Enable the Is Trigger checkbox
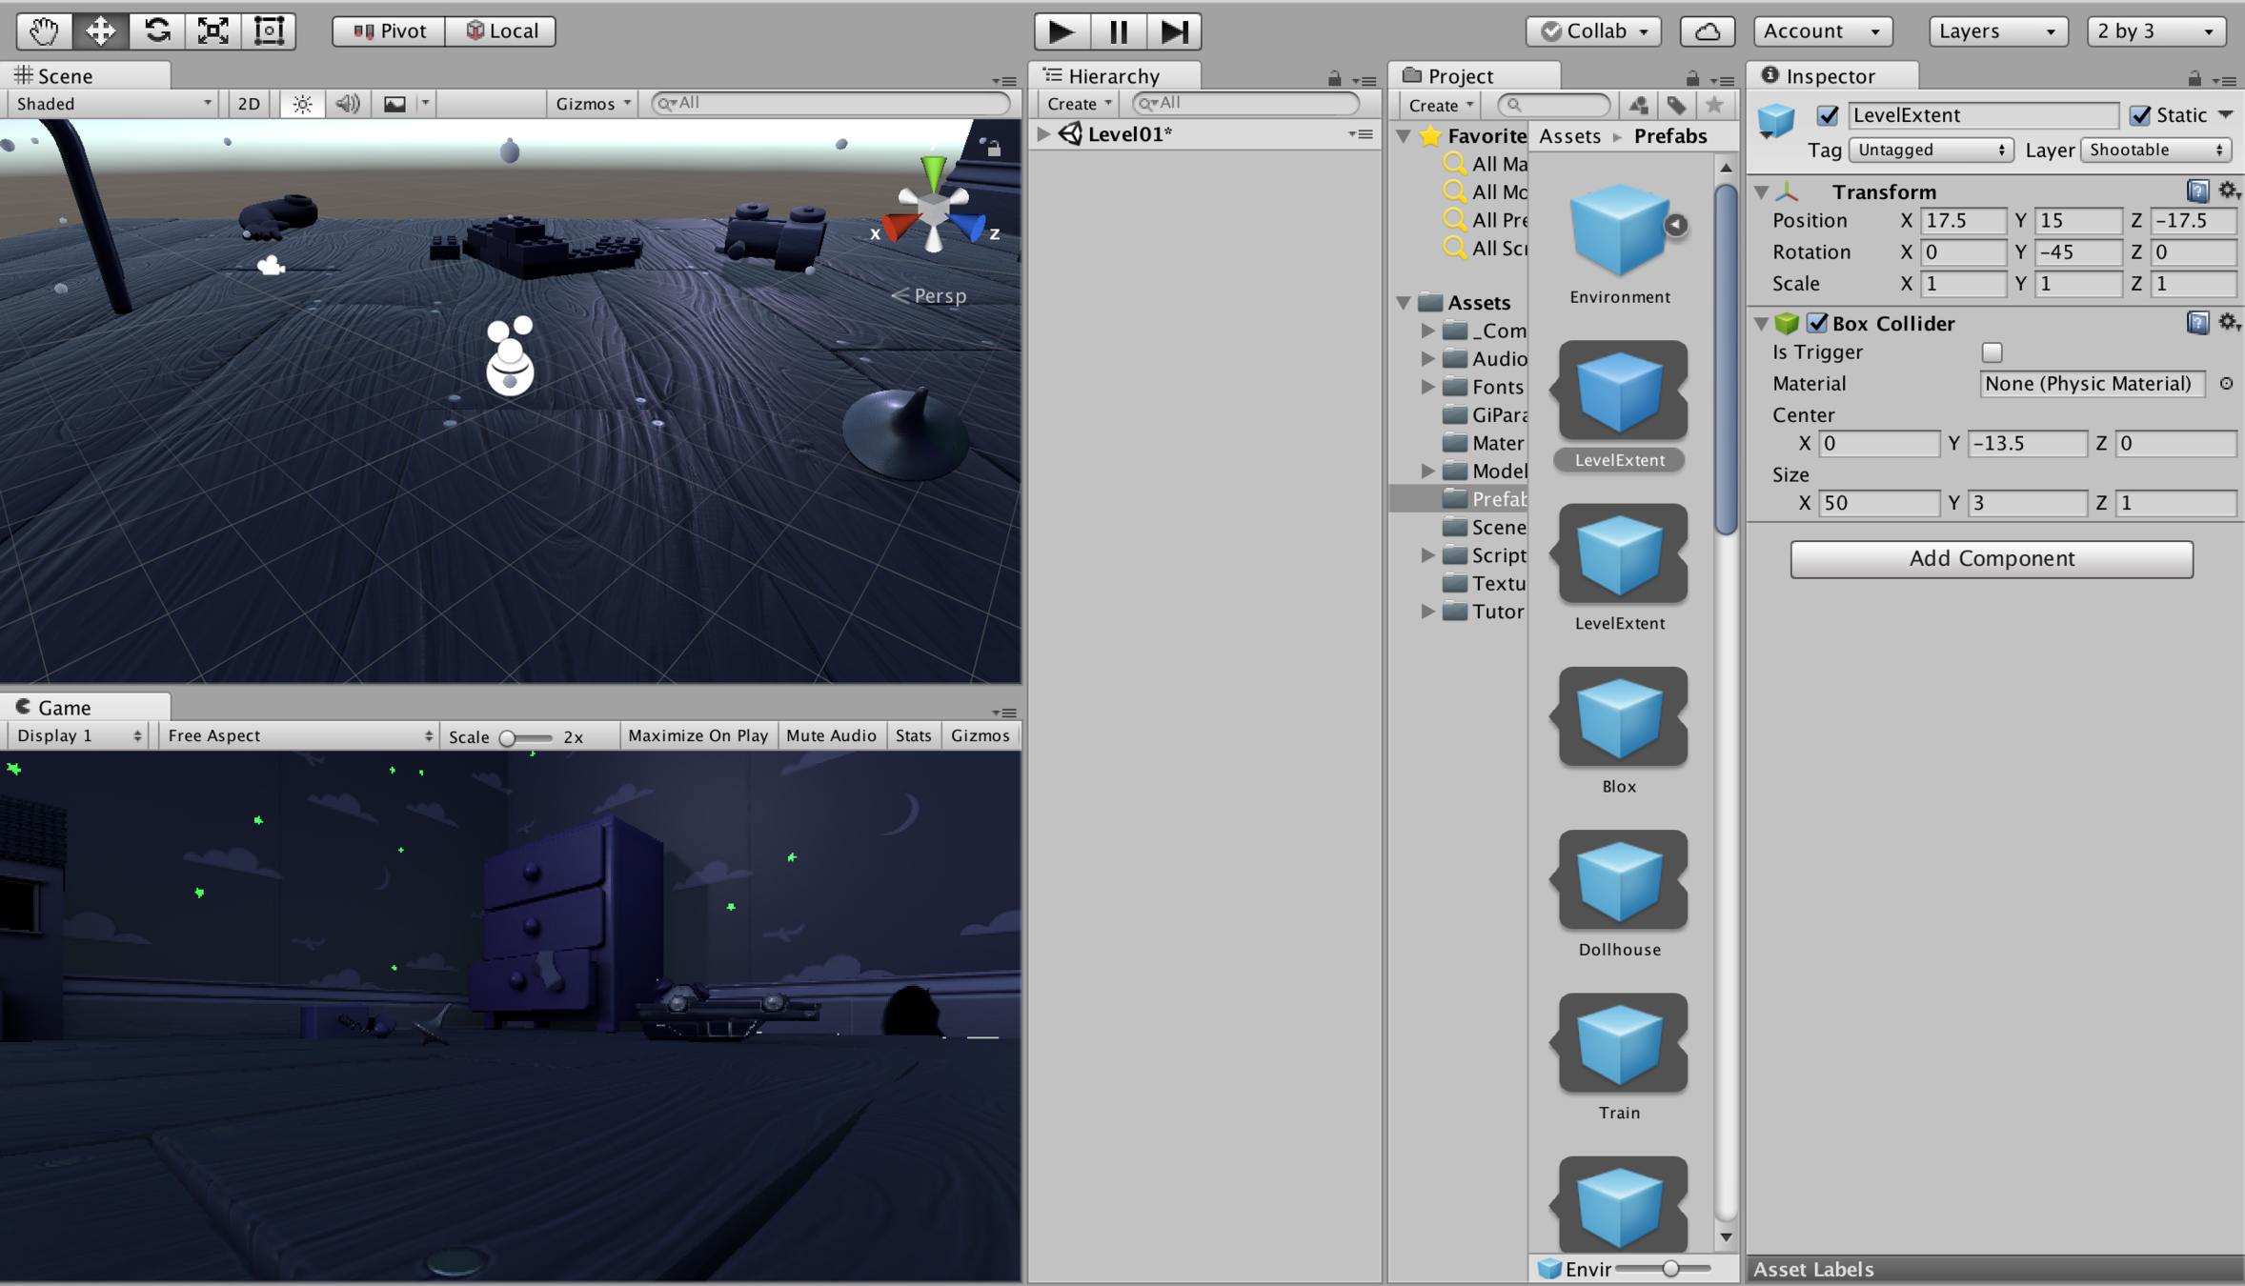This screenshot has width=2245, height=1286. click(1992, 352)
